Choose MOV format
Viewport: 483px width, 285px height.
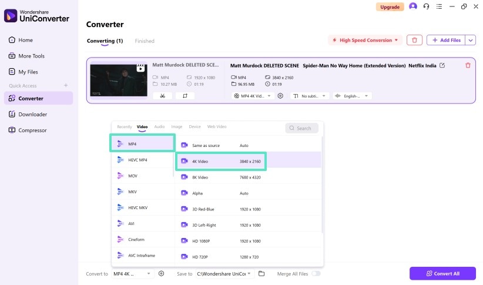(143, 176)
